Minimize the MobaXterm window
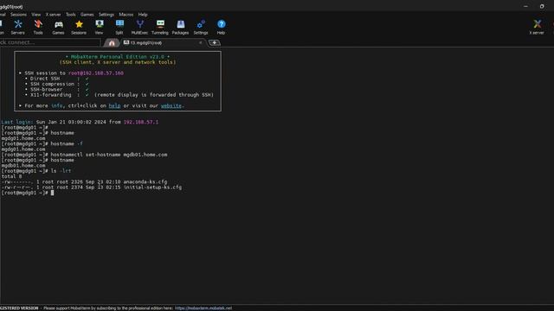 click(x=525, y=6)
